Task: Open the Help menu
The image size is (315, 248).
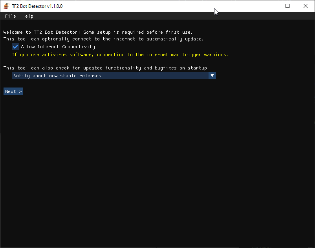Action: [28, 16]
